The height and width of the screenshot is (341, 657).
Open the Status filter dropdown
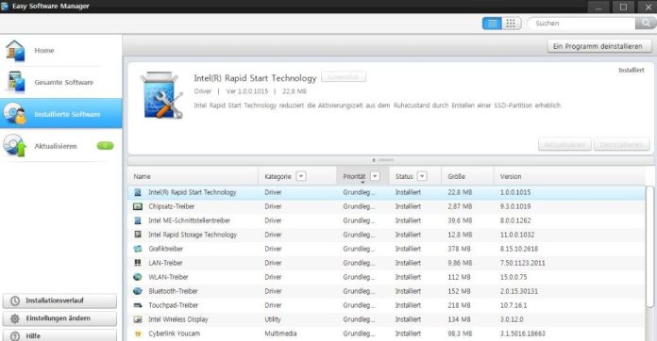point(422,176)
